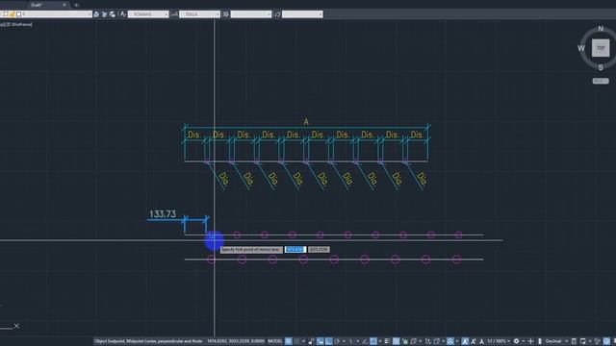Click the text style icon
616x346 pixels.
tap(123, 14)
